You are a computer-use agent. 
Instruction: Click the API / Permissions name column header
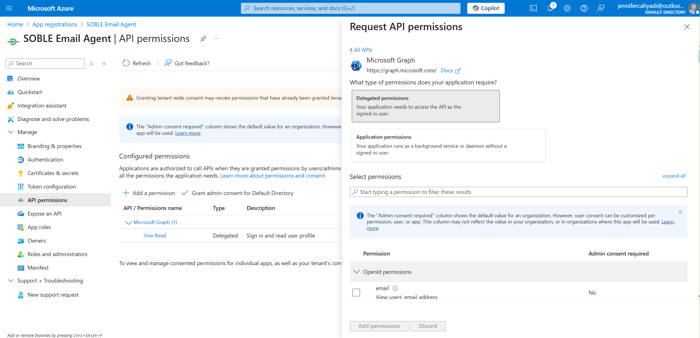(153, 208)
